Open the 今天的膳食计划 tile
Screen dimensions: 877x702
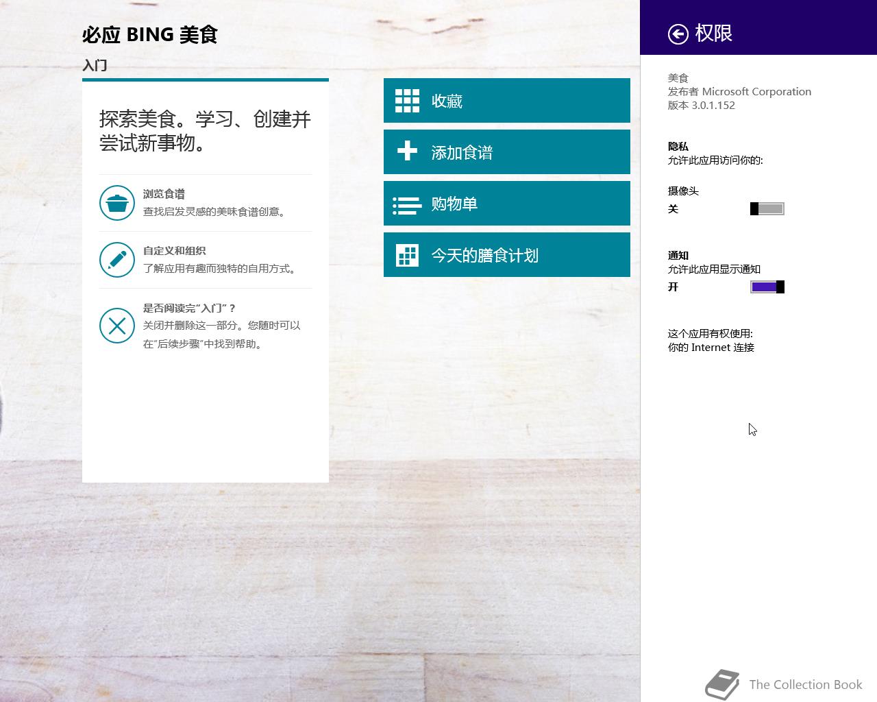[x=507, y=255]
